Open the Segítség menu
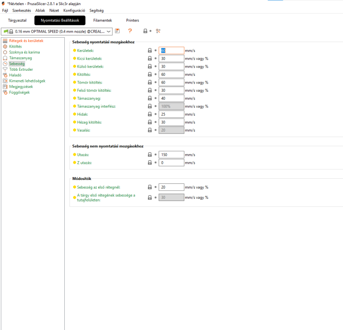The image size is (343, 330). pos(96,10)
